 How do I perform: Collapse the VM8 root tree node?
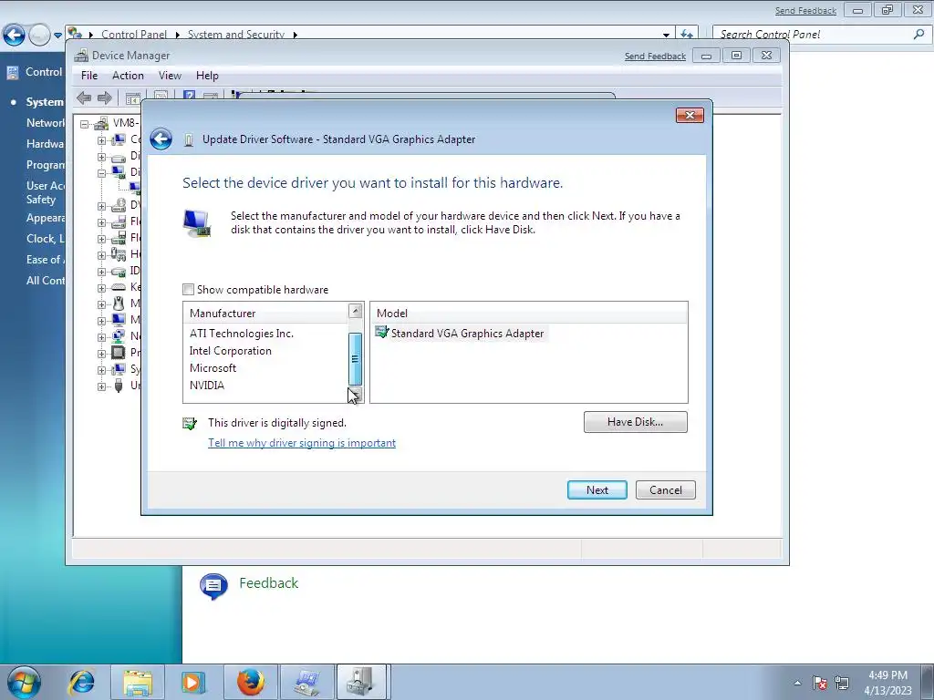(x=85, y=124)
